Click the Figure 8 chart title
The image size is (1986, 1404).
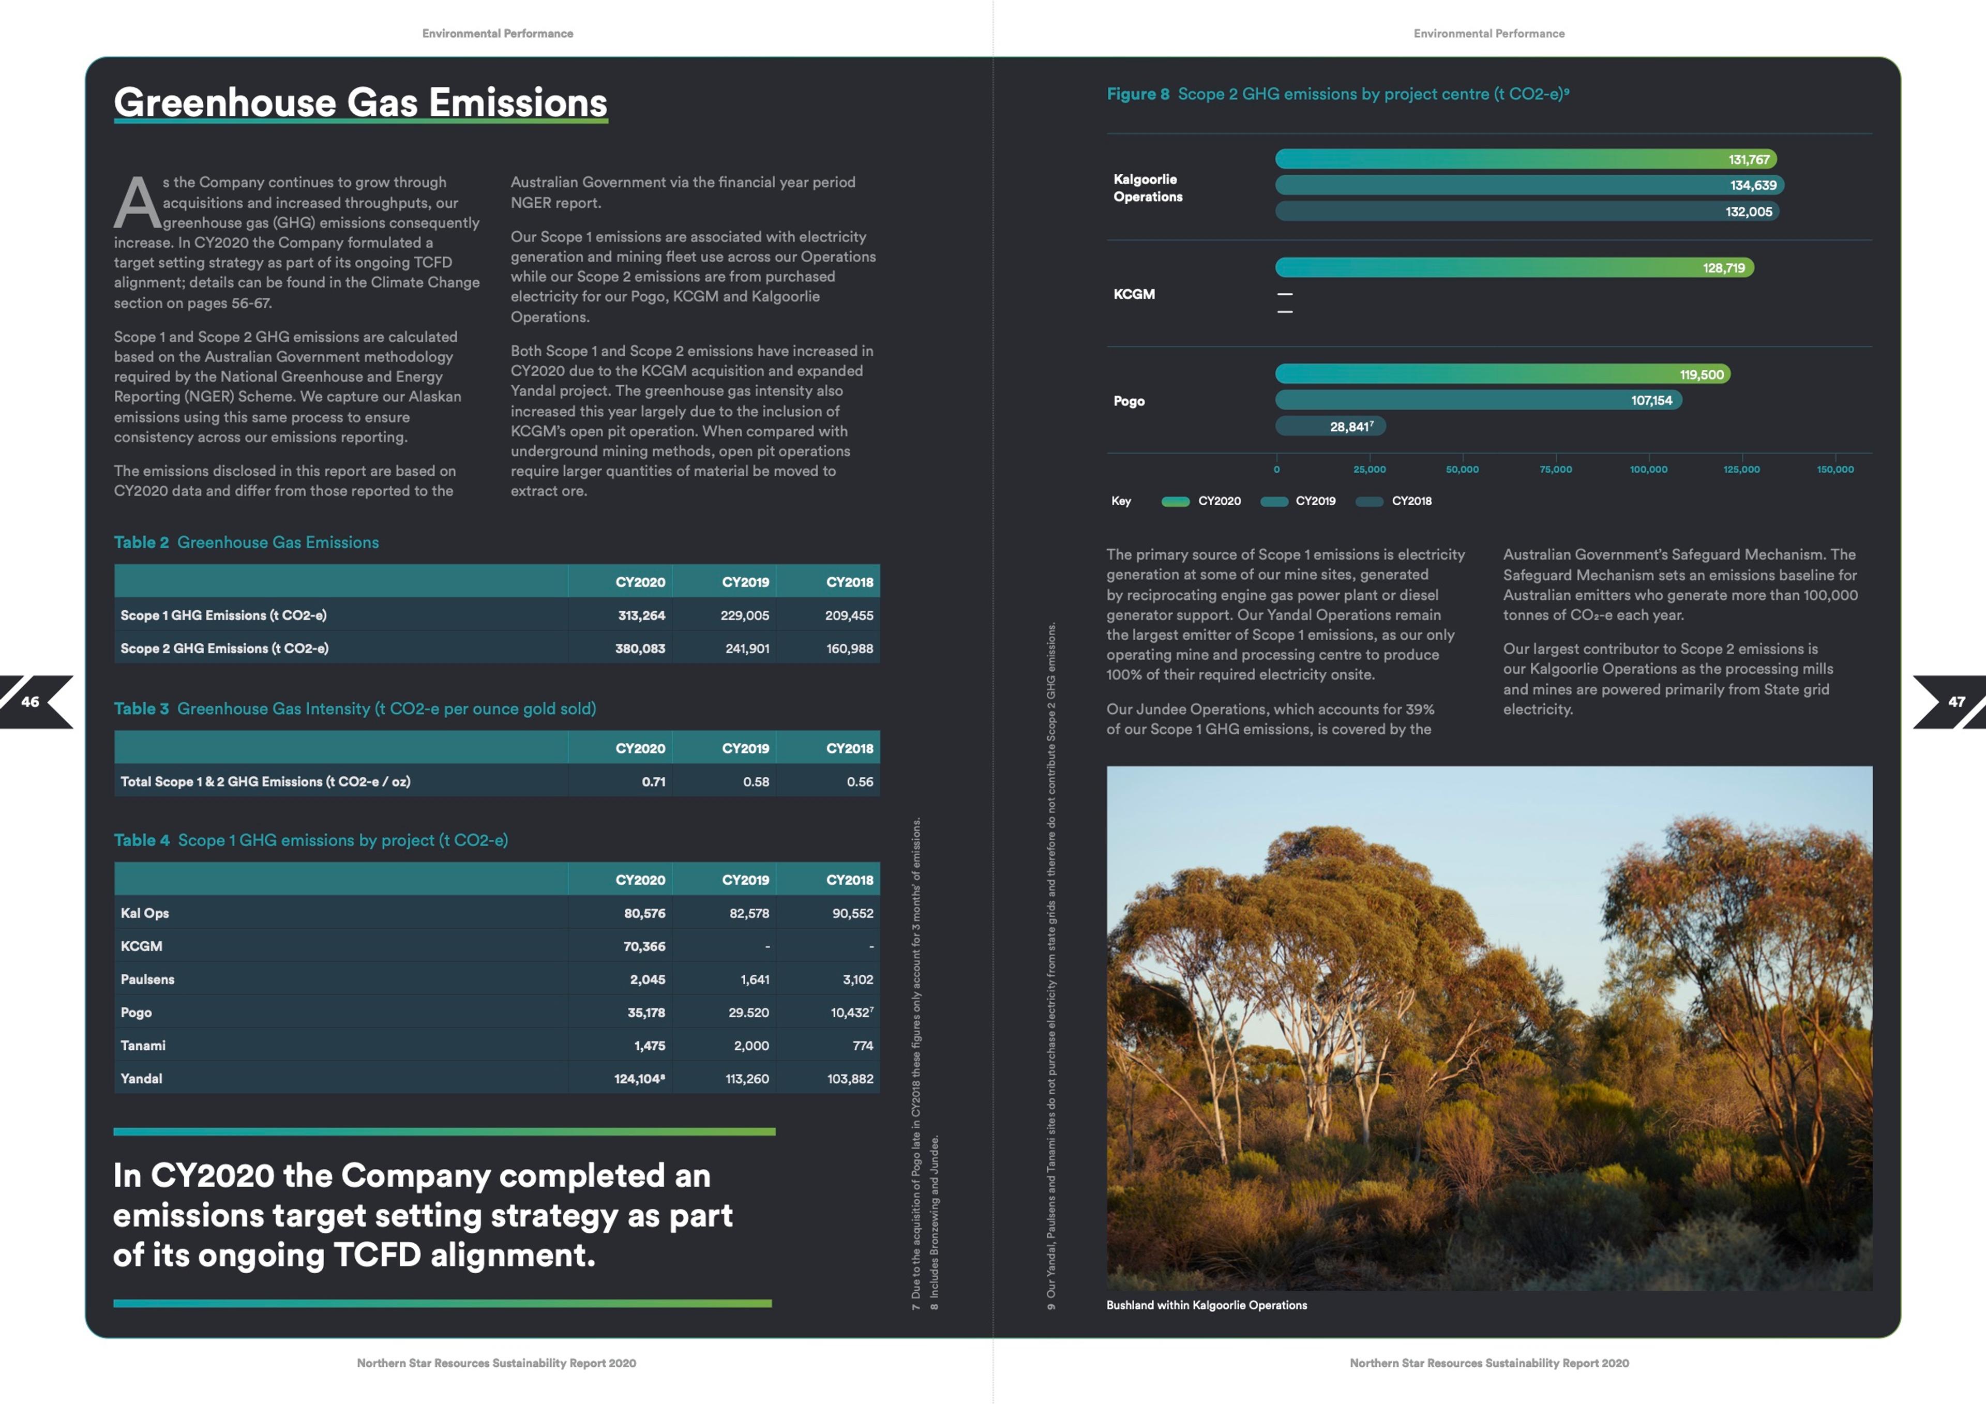point(1337,94)
